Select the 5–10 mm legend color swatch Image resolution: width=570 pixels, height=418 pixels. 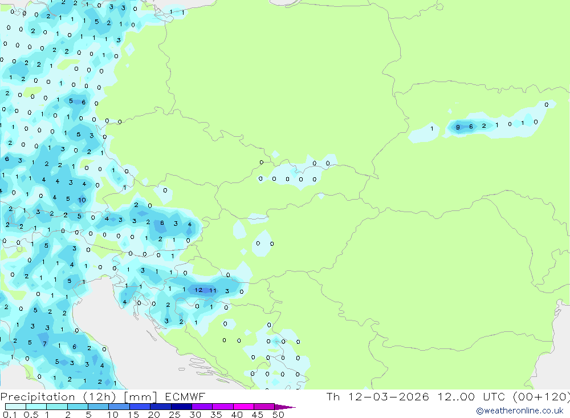click(x=99, y=407)
